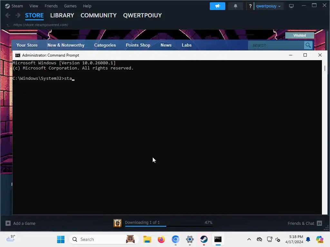Click the cloud sync tray icon
Screen dimensions: 330x247
click(259, 239)
